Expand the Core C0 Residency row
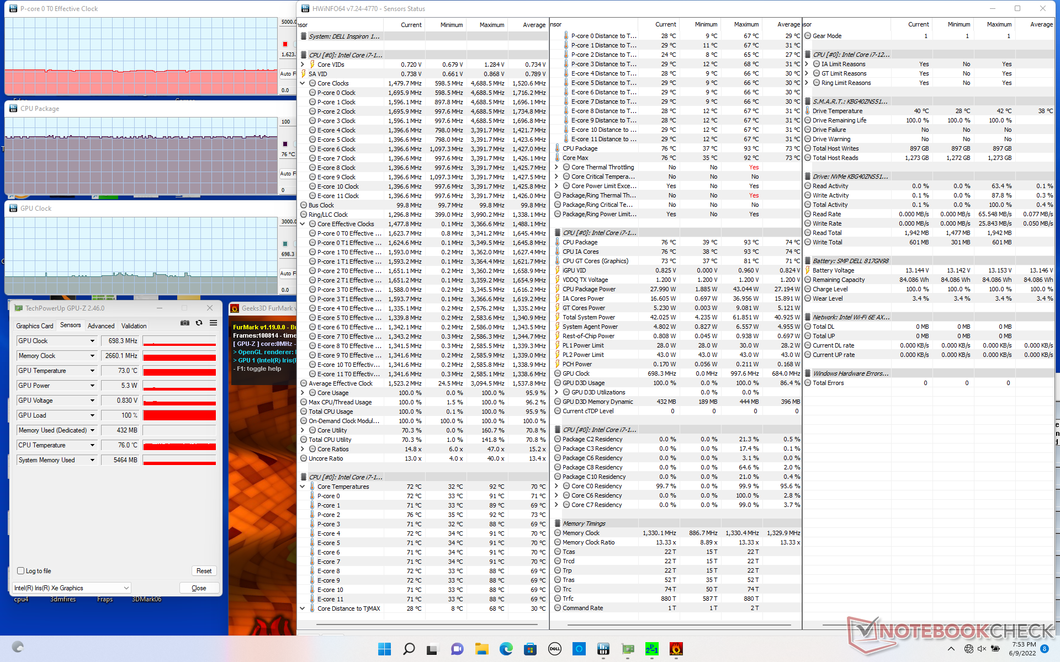This screenshot has height=662, width=1060. tap(557, 486)
